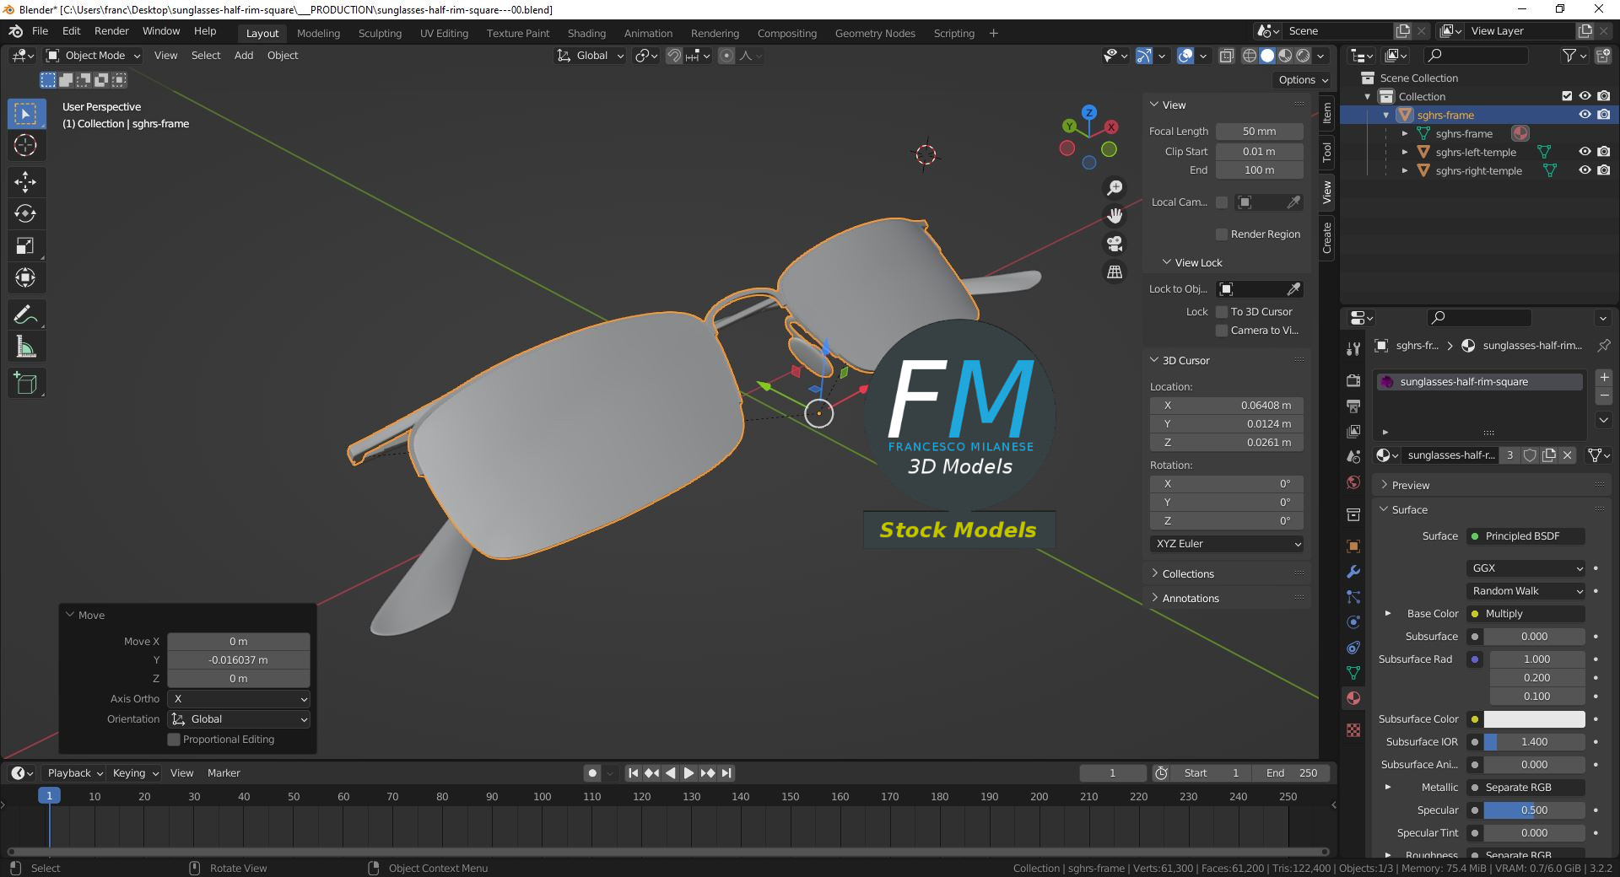Expand sghrs-left-temple tree item
The height and width of the screenshot is (877, 1620).
(1405, 153)
